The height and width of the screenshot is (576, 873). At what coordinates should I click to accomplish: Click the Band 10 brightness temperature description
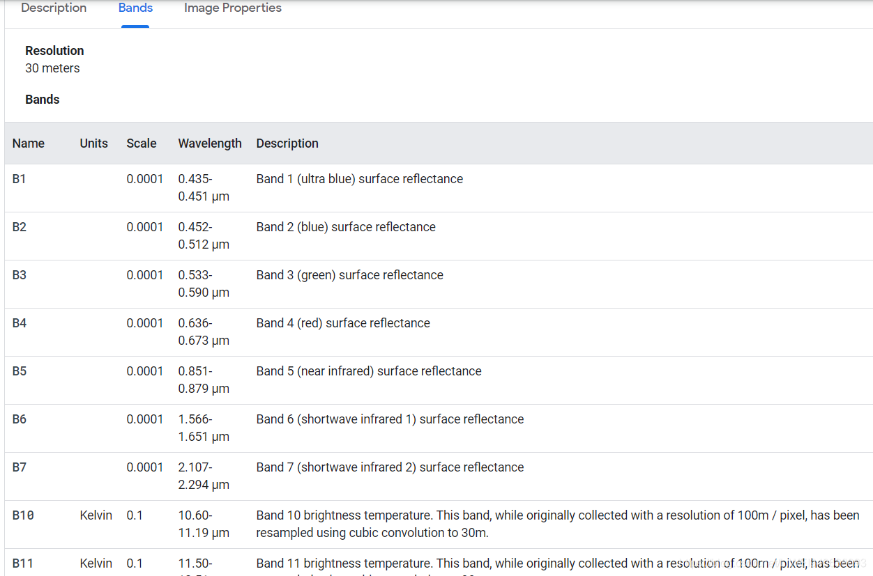click(558, 524)
